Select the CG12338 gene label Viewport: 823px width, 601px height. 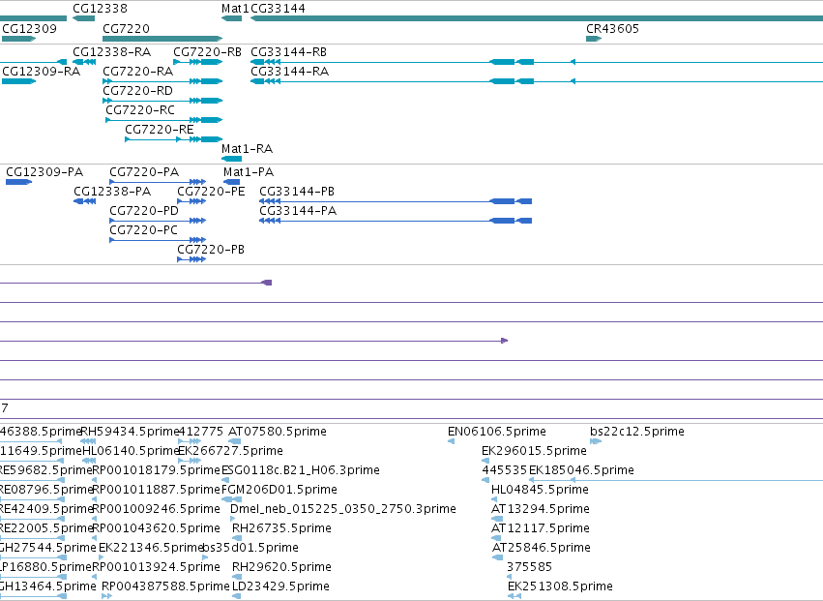coord(100,9)
